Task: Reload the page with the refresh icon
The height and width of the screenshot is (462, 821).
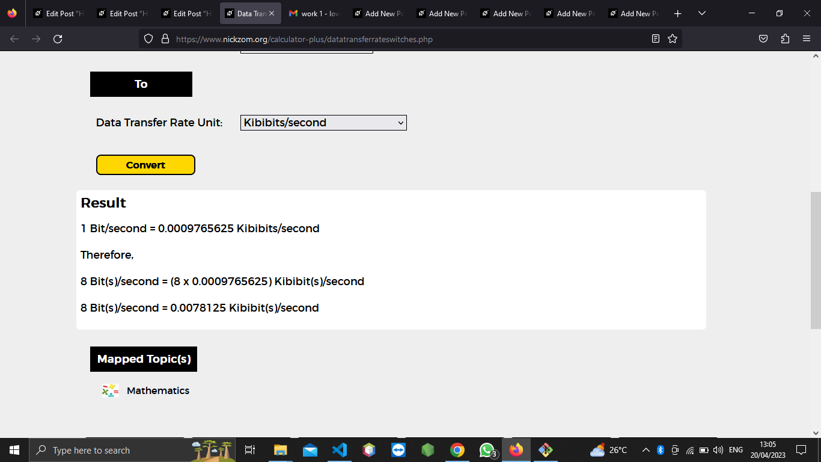Action: tap(58, 39)
